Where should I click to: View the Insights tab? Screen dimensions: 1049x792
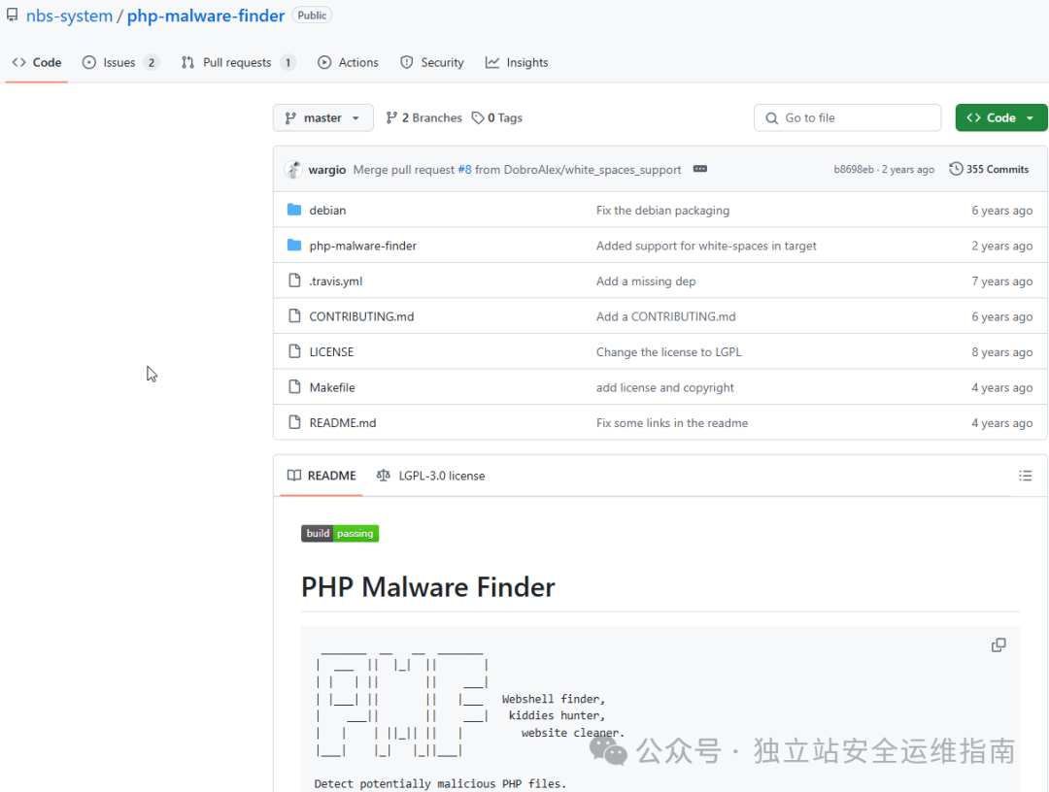tap(517, 62)
